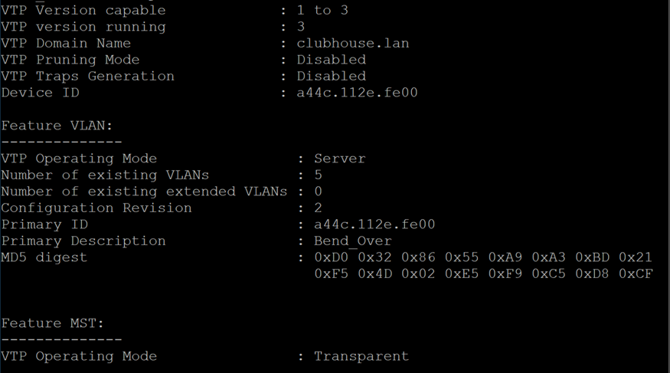
Task: Click the Configuration Revision label
Action: 96,208
